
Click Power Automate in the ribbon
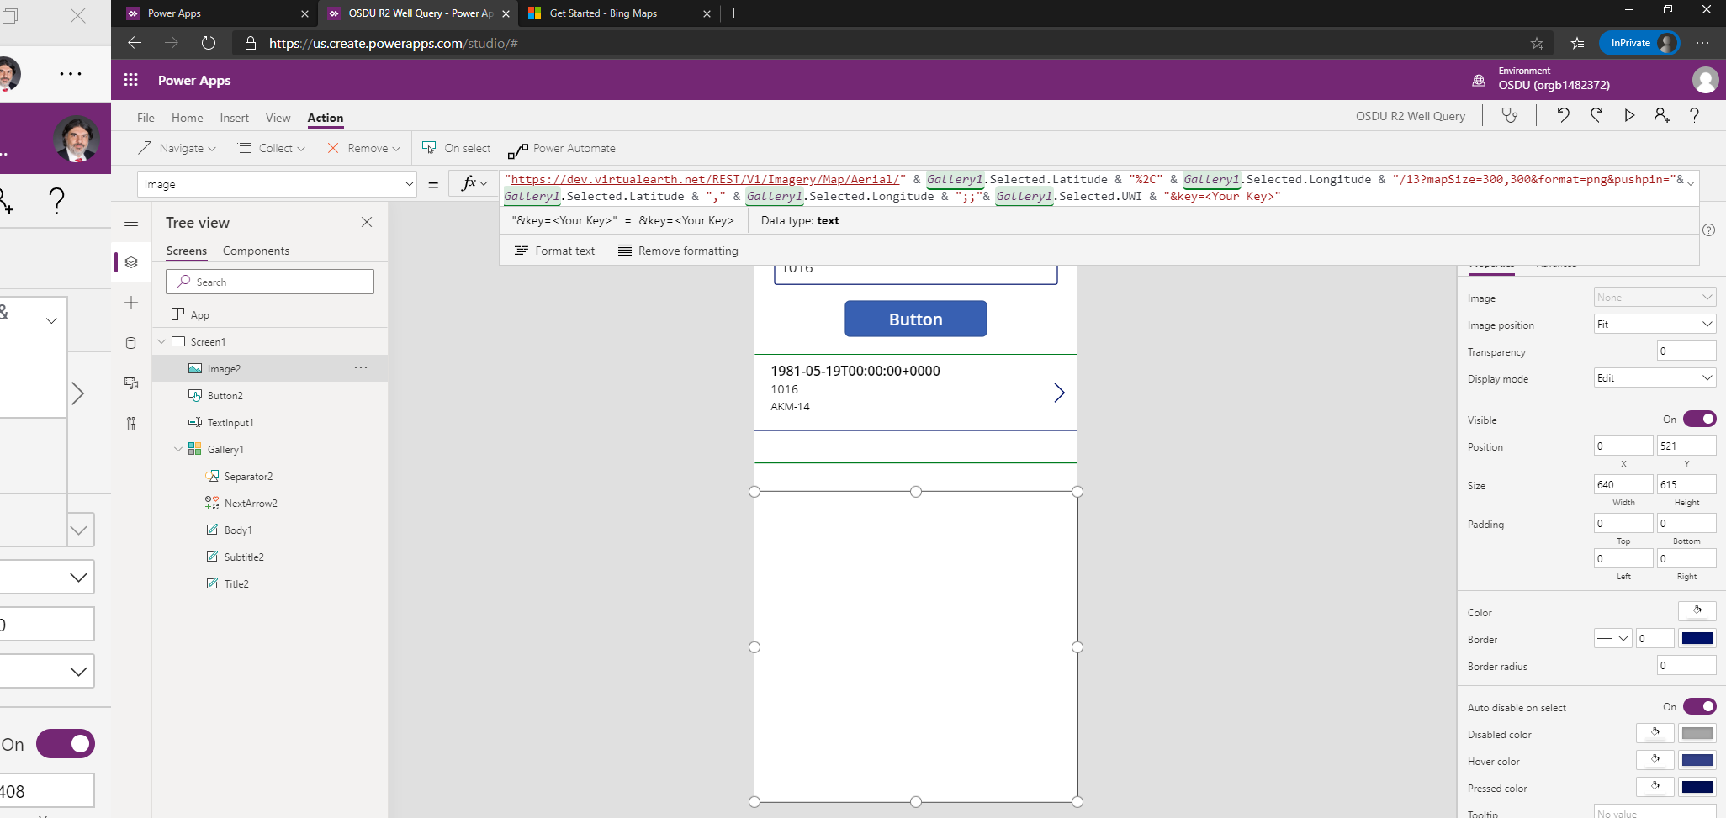tap(562, 149)
